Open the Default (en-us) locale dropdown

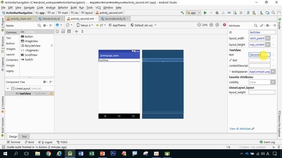(x=144, y=25)
